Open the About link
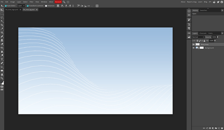Screen dimensions: 224x130 coord(183,2)
